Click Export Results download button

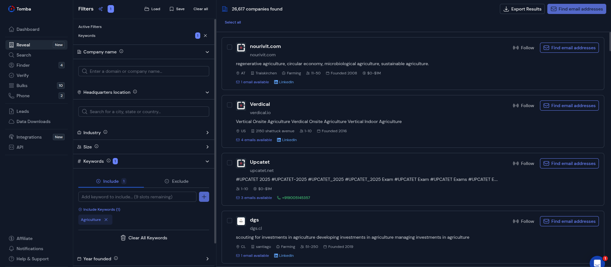click(522, 9)
